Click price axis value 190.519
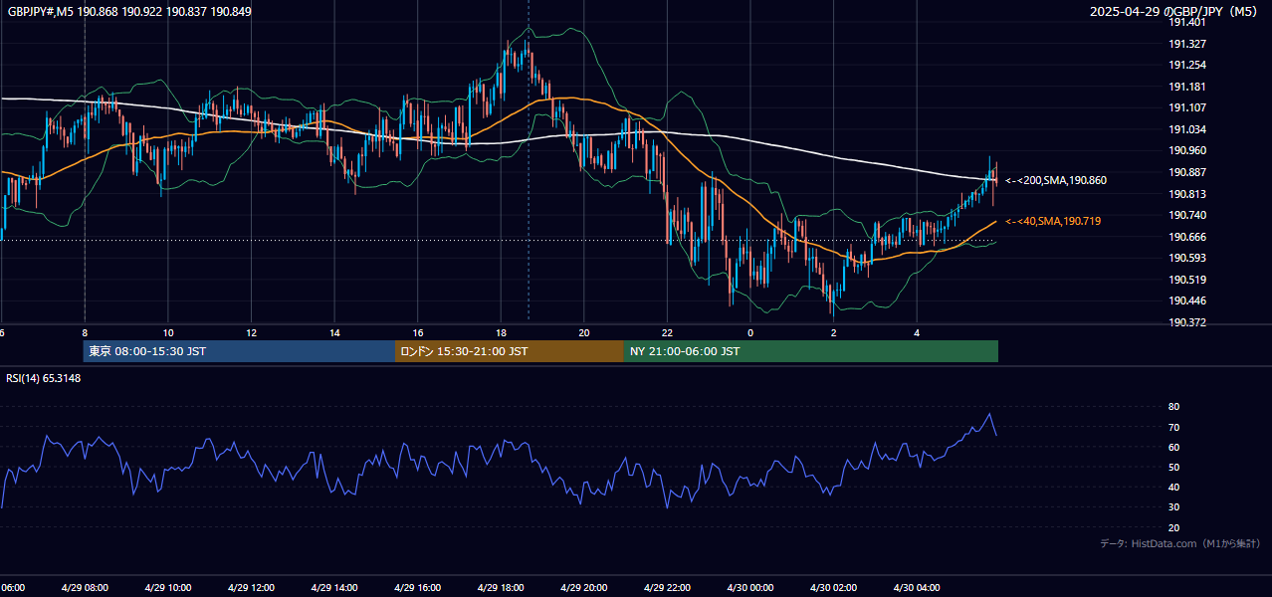The height and width of the screenshot is (597, 1272). pyautogui.click(x=1187, y=280)
